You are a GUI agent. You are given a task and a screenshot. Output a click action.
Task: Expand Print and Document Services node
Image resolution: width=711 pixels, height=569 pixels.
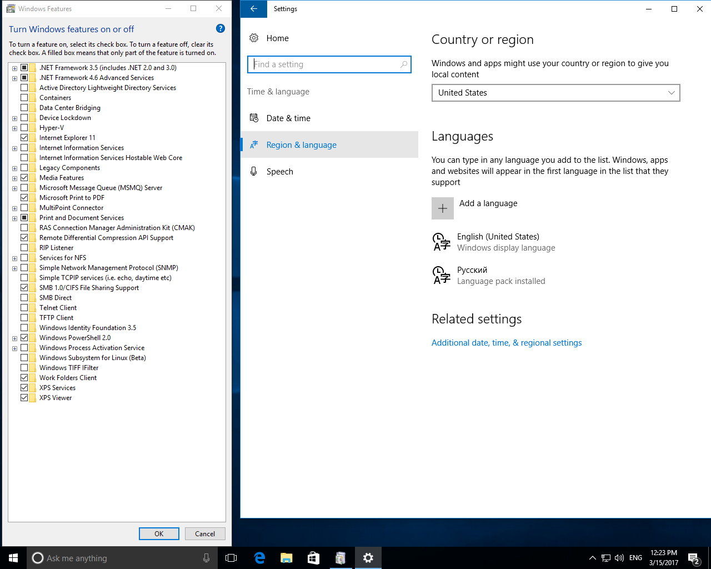pos(14,218)
